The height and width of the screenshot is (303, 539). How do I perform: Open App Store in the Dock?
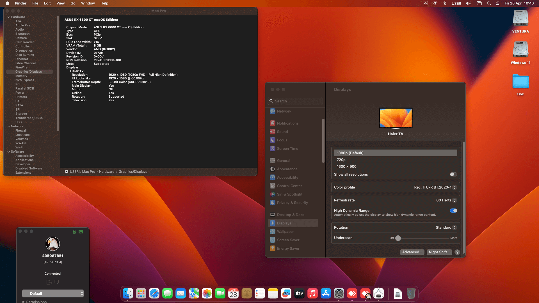point(326,293)
